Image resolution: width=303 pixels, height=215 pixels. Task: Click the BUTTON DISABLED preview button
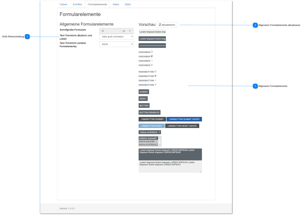(x=149, y=112)
